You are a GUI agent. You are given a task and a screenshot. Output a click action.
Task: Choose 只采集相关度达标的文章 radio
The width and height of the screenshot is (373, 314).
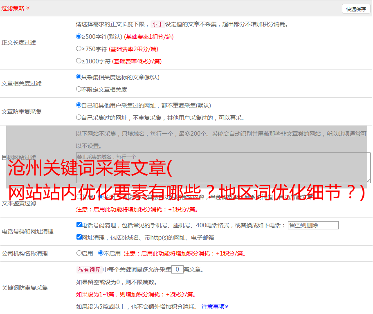[79, 77]
